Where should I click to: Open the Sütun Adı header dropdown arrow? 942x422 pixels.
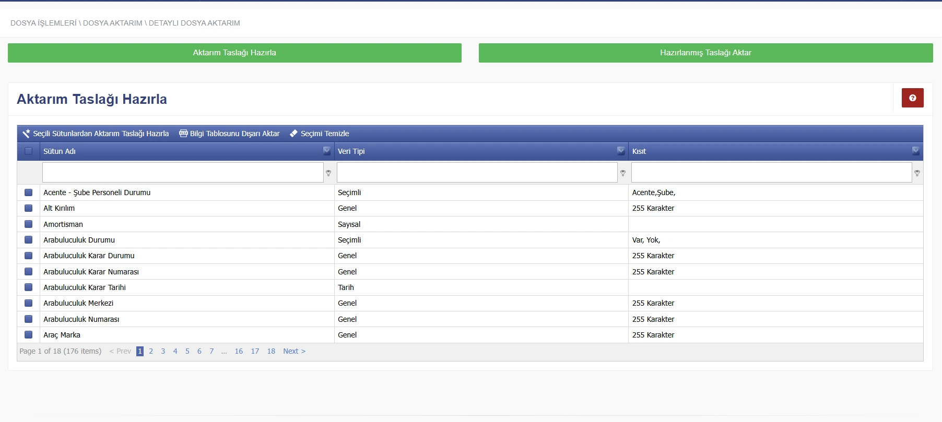[x=327, y=151]
